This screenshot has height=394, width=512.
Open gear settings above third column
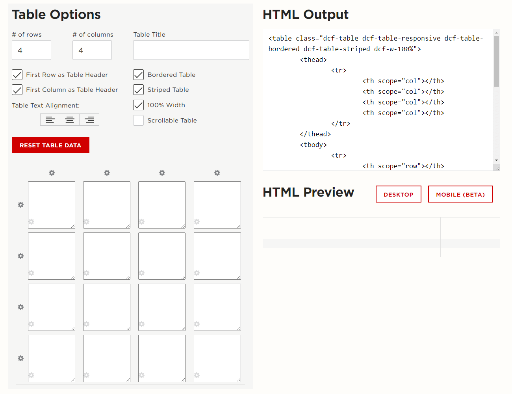[162, 173]
